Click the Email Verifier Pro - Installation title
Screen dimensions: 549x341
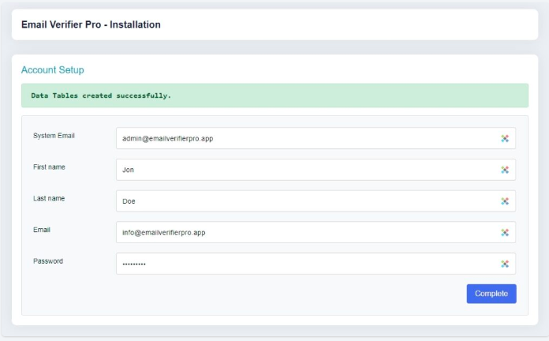coord(91,24)
